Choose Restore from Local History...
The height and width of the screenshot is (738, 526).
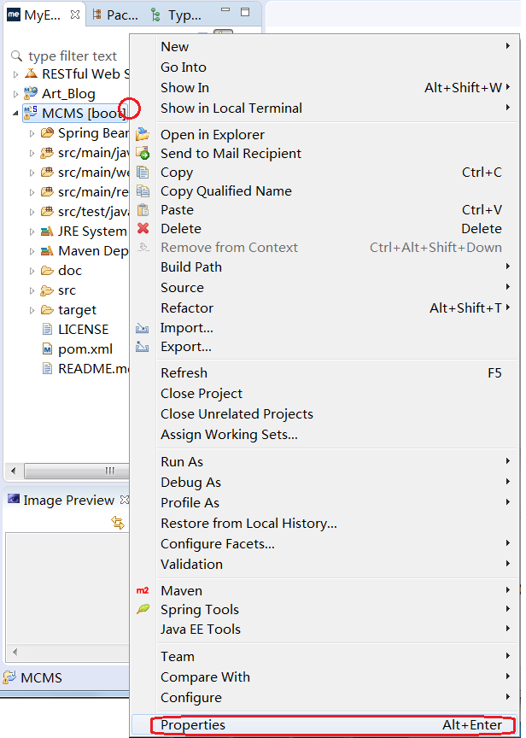pos(324,523)
